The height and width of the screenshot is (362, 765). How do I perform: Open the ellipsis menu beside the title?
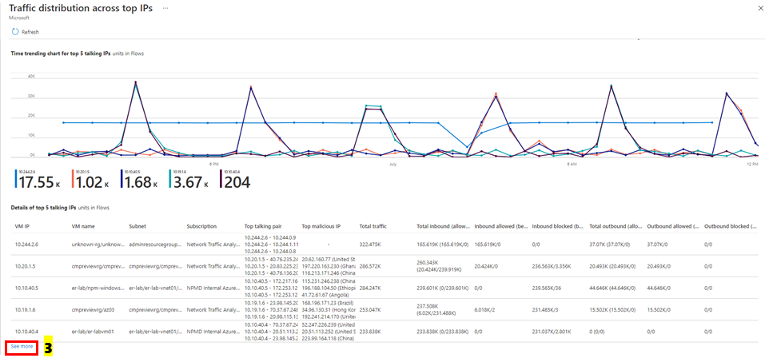[165, 9]
